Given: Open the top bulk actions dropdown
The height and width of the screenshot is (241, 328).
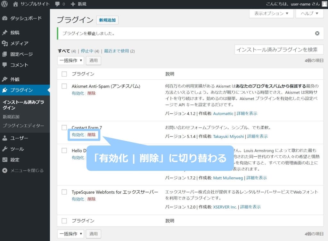Looking at the screenshot, I should click(x=70, y=60).
